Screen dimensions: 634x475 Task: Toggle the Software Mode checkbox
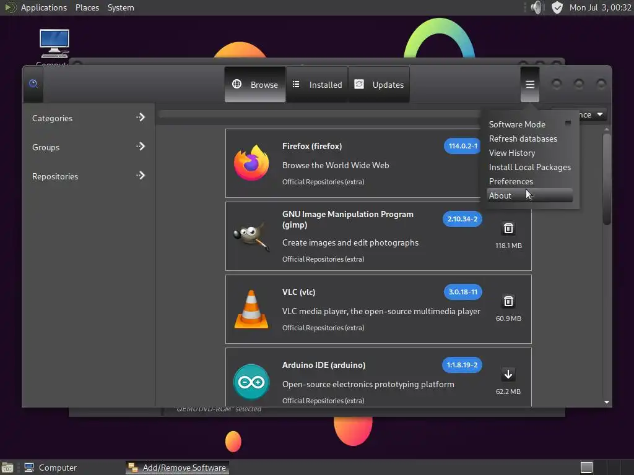568,123
